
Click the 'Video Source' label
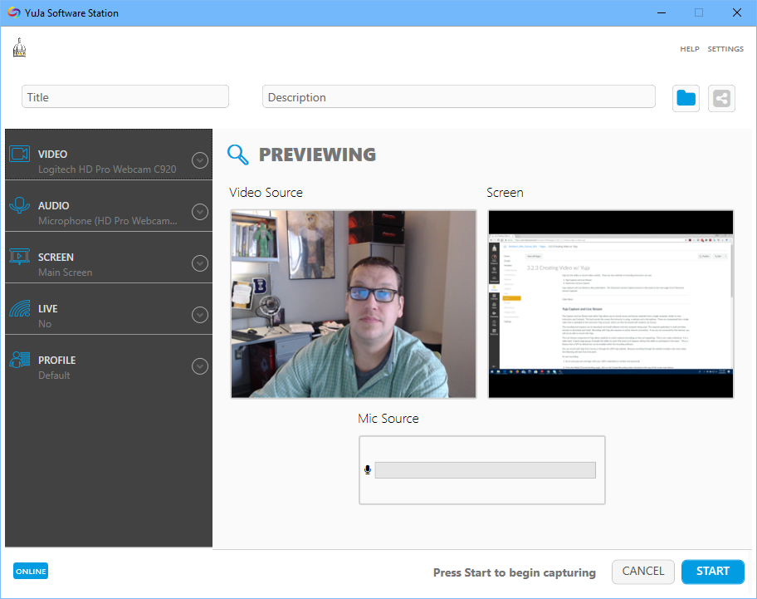click(266, 192)
